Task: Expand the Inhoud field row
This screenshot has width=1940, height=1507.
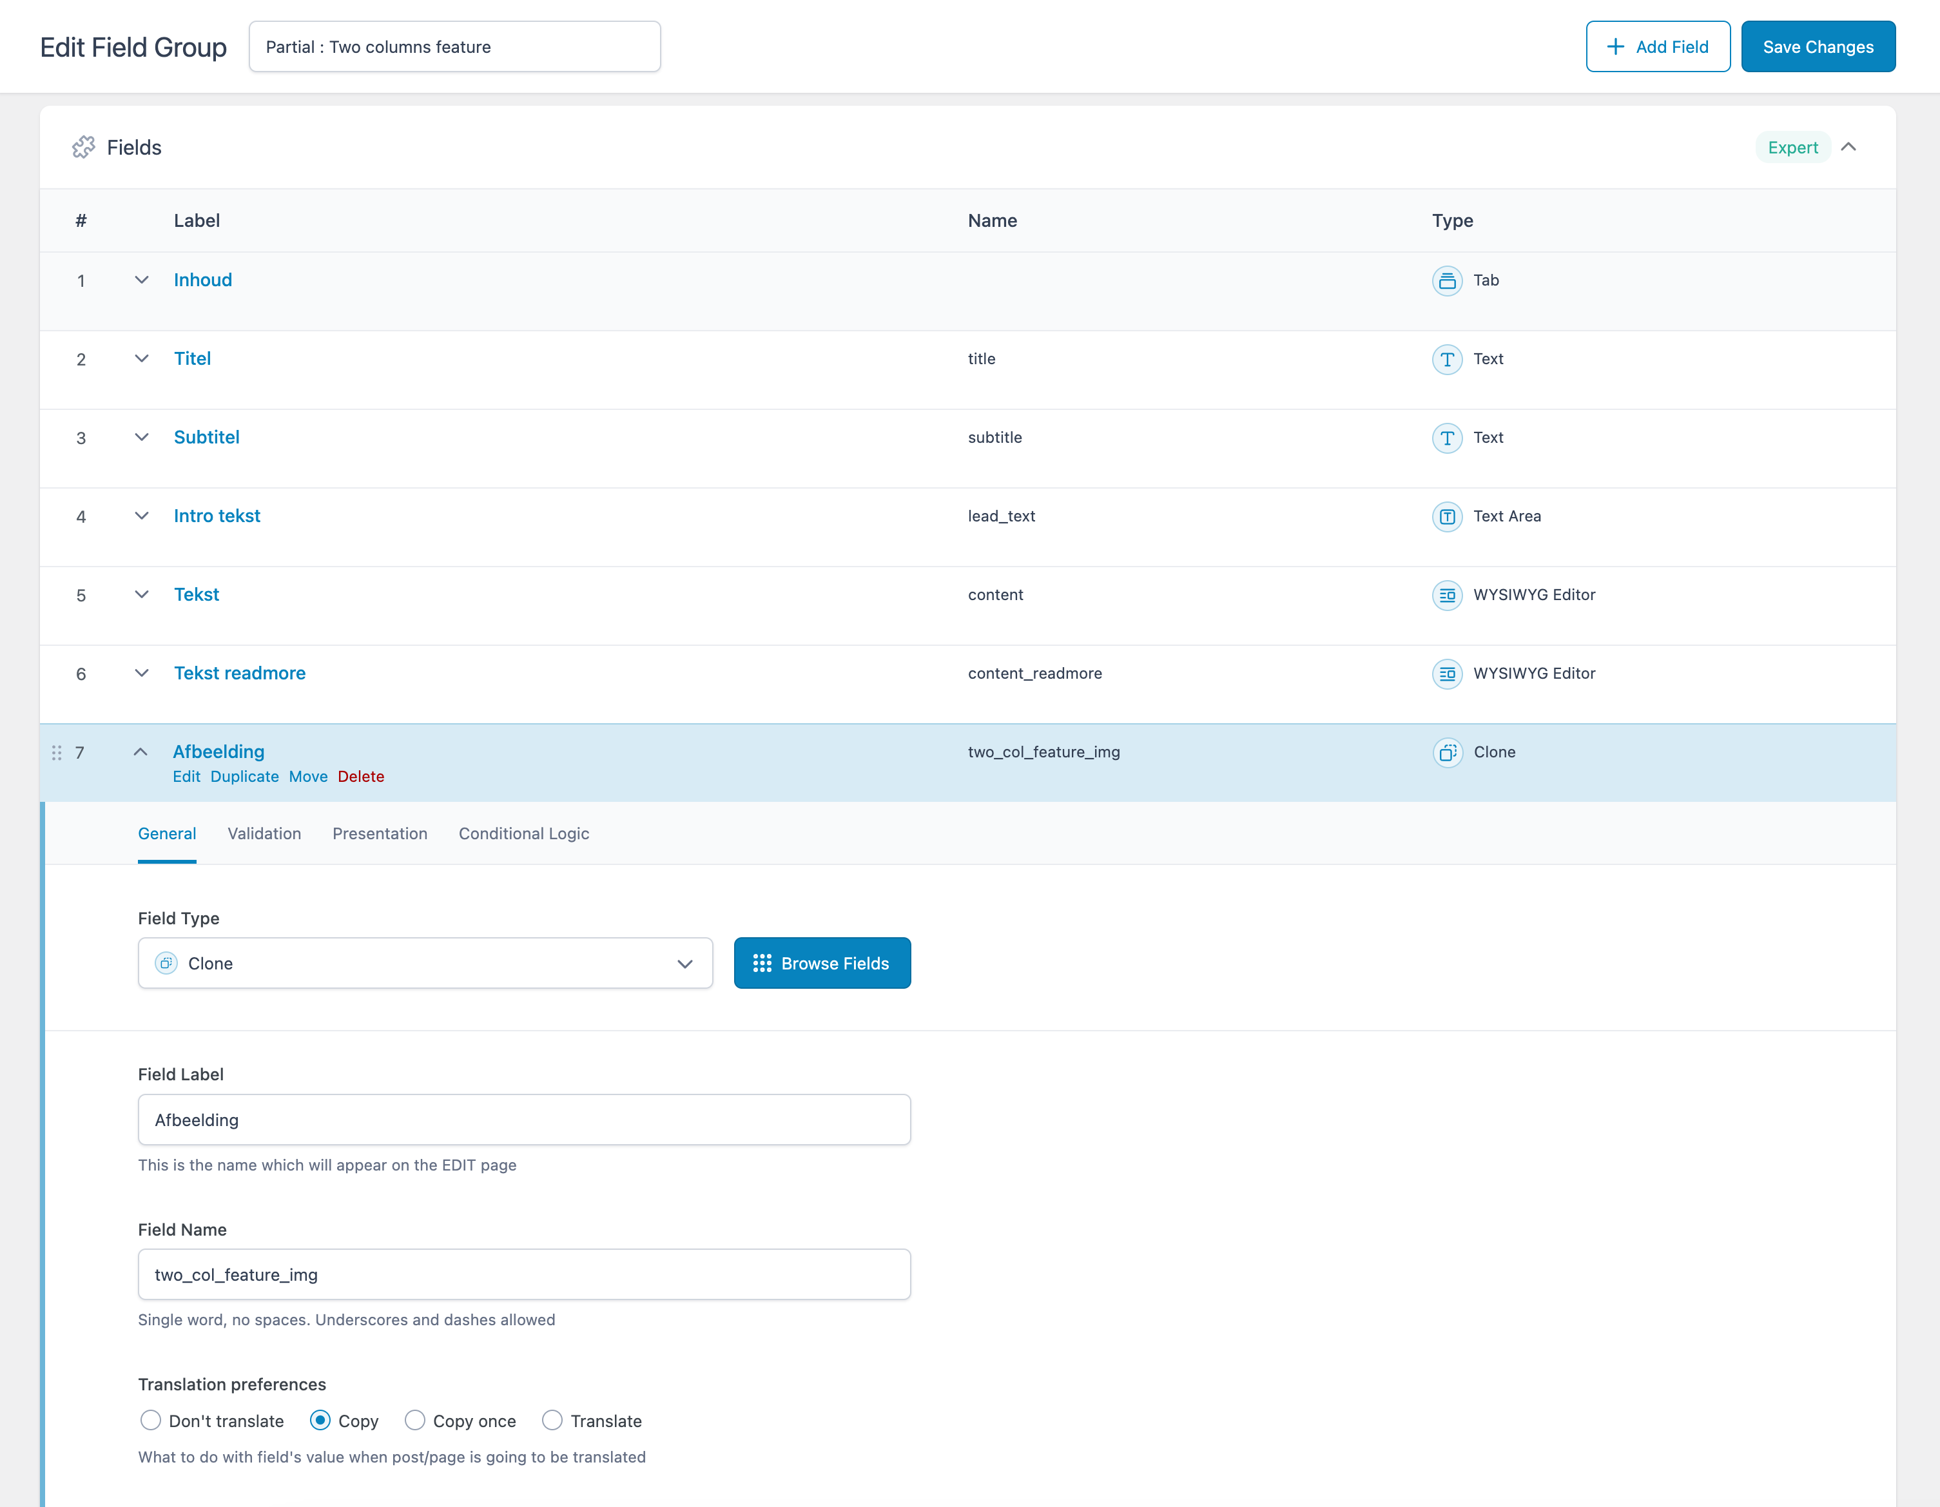Action: click(141, 280)
